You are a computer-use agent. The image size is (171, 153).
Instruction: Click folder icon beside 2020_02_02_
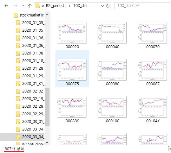coord(18,91)
